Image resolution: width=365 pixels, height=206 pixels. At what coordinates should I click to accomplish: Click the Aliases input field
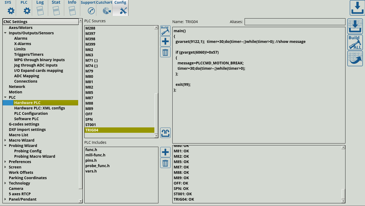tap(295, 22)
